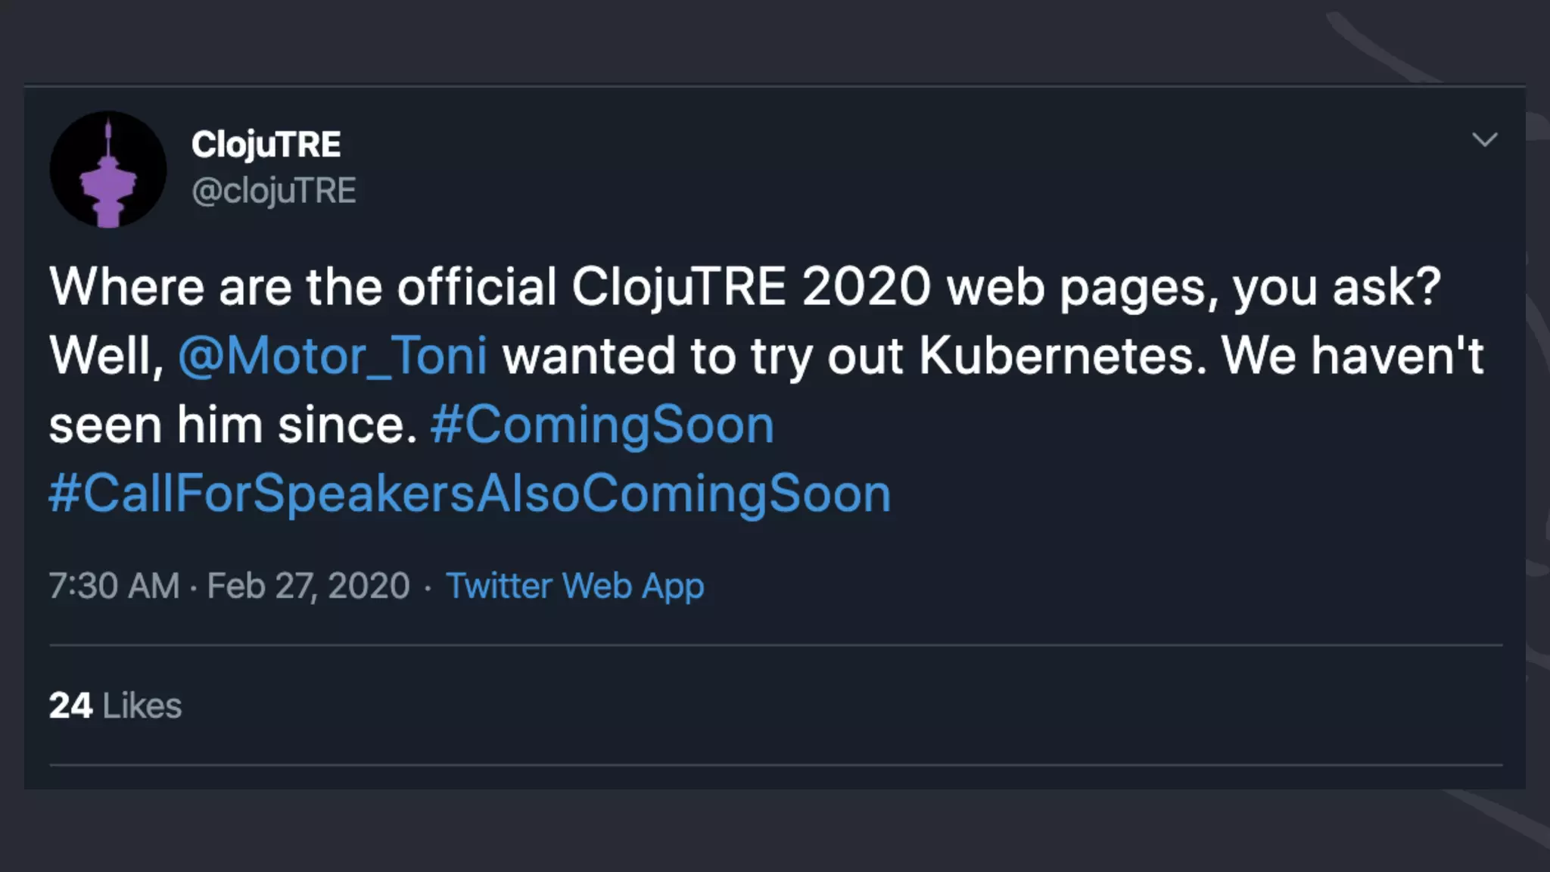The image size is (1550, 872).
Task: Open the ClojuTRE display name
Action: click(x=266, y=145)
